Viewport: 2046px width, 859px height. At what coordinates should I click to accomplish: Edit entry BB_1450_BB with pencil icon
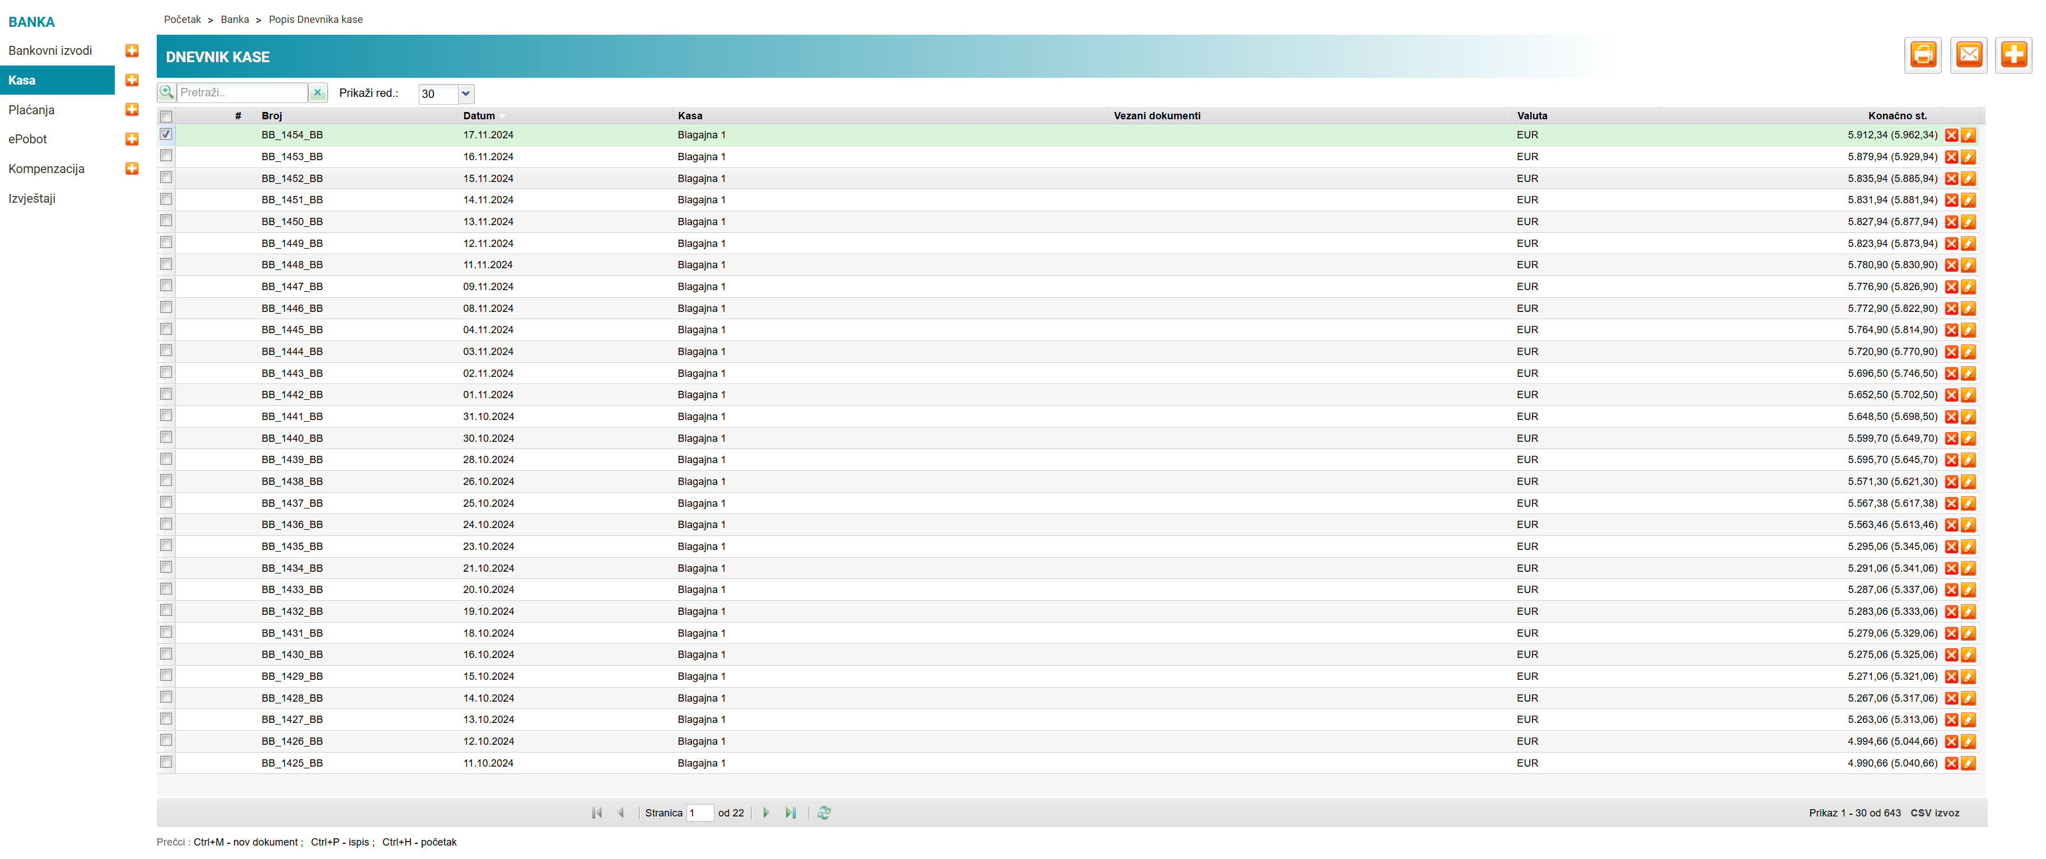coord(1968,222)
